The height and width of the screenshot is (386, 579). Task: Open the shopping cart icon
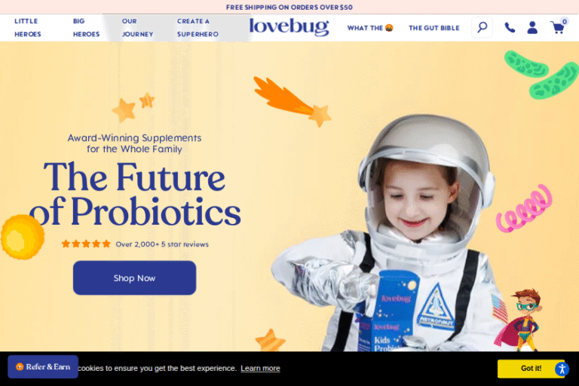[x=558, y=27]
